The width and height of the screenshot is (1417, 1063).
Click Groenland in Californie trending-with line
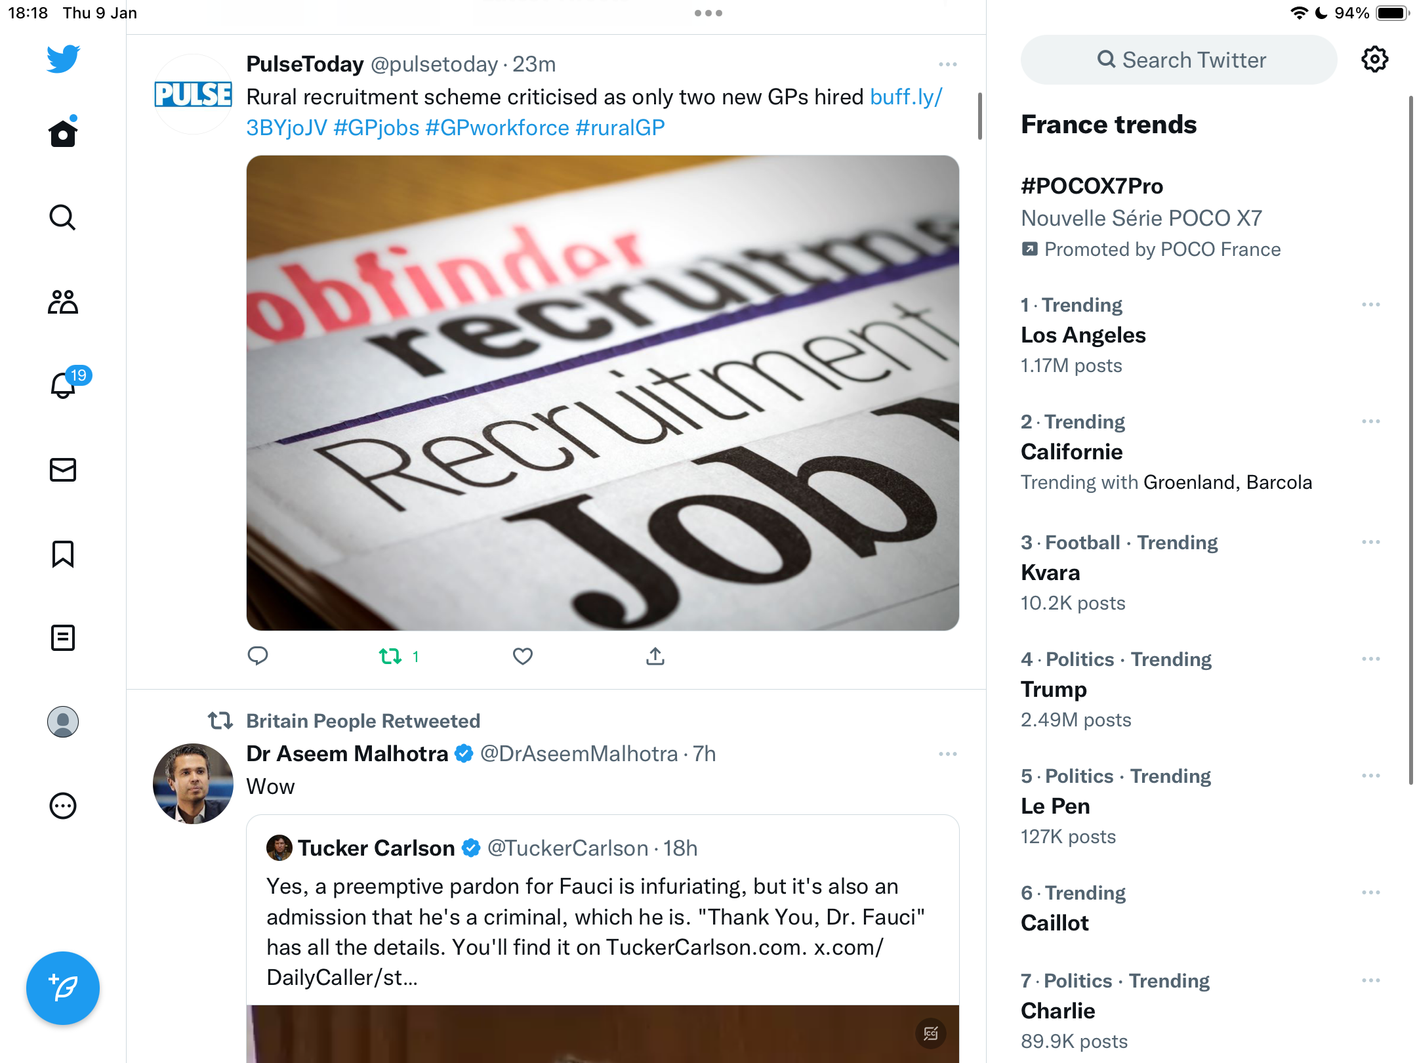tap(1189, 482)
